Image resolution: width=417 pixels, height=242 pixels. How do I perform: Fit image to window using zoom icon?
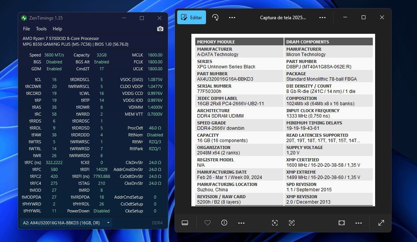(342, 223)
